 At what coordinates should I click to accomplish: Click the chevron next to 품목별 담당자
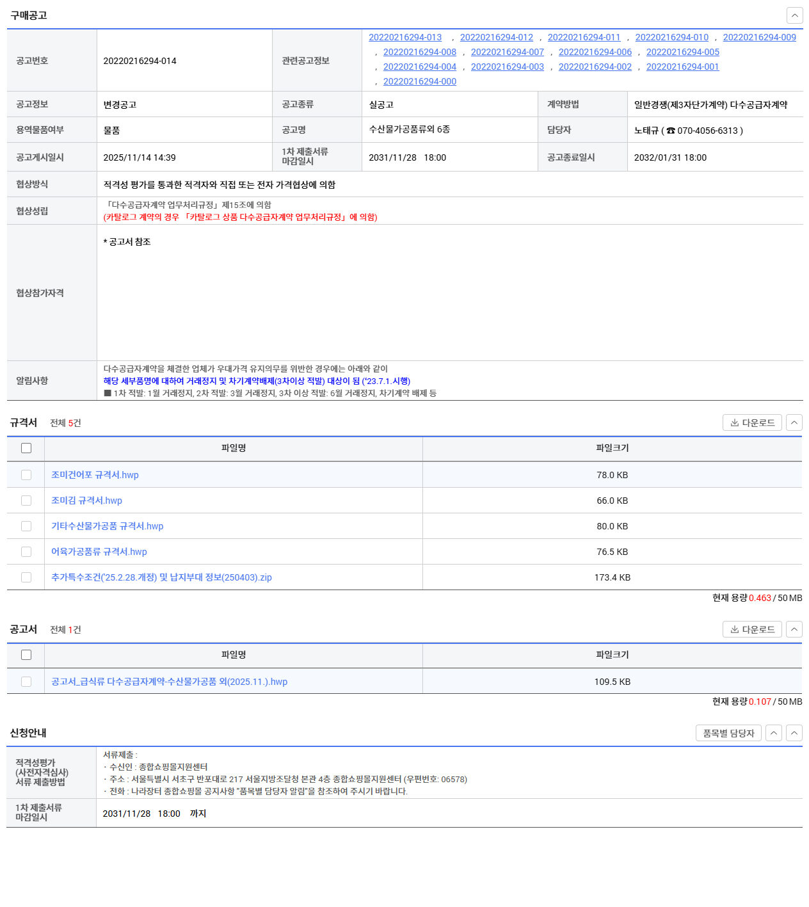[774, 733]
